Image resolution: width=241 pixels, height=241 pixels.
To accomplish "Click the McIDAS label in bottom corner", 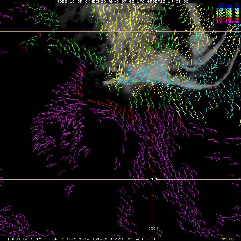I will 228,239.
